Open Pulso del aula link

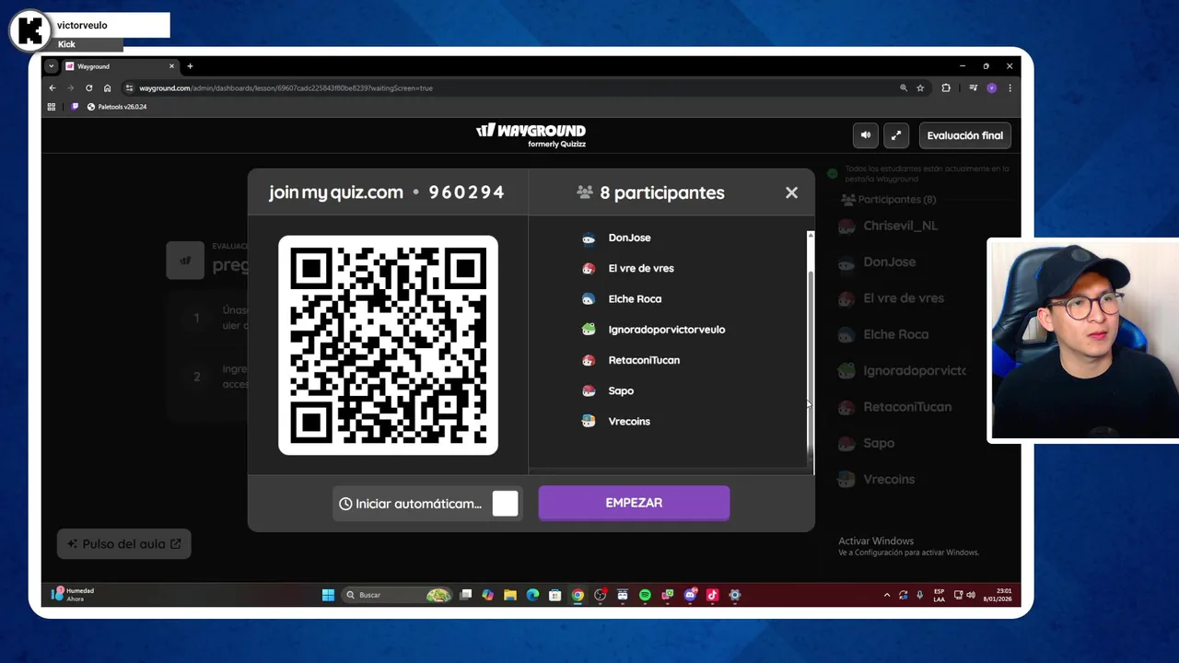tap(123, 544)
